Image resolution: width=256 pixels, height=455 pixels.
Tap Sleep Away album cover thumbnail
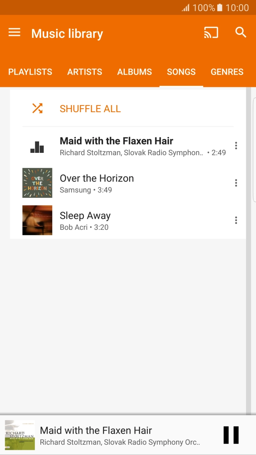click(37, 220)
